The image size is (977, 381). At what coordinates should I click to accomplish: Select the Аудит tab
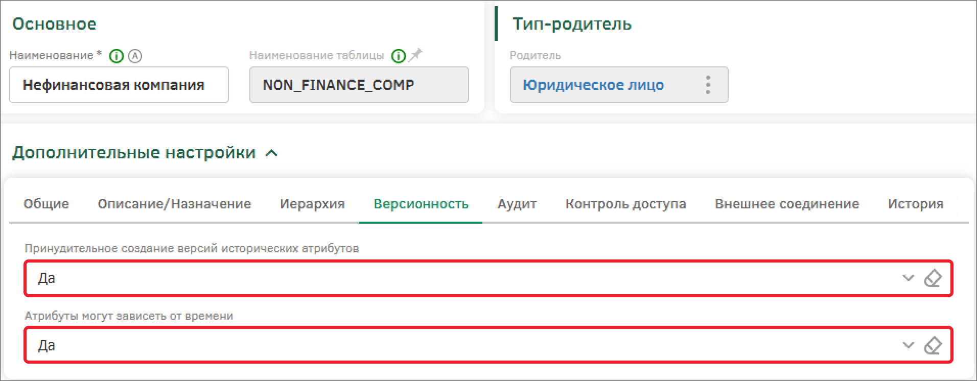click(x=517, y=204)
